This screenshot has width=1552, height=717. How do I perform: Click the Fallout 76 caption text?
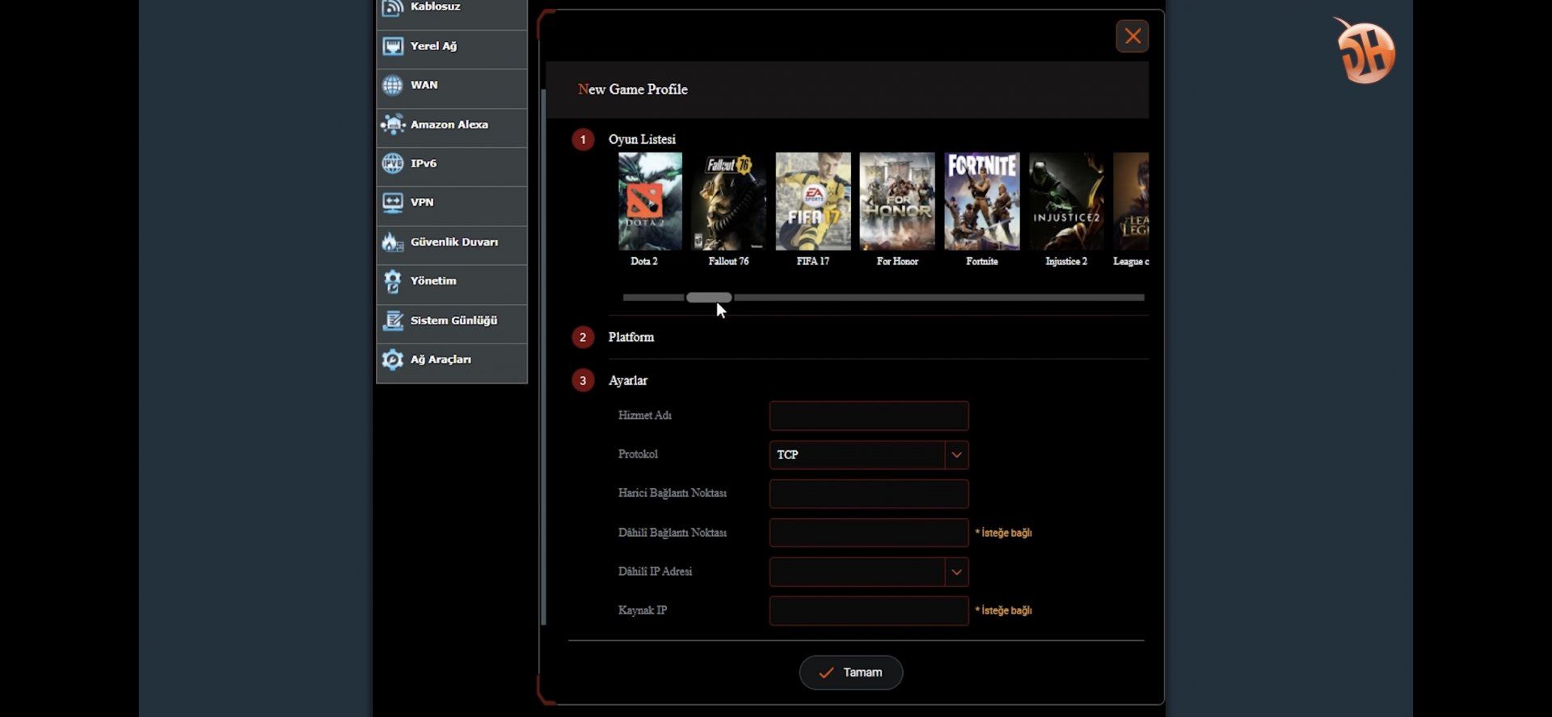coord(728,261)
